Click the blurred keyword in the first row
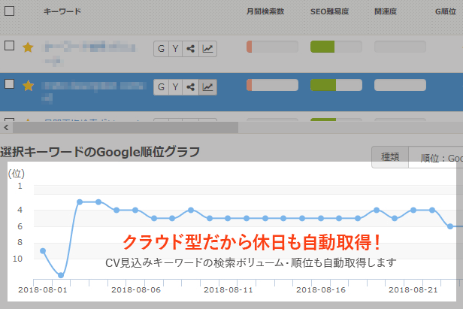Screen dimensions: 463x309 90,53
